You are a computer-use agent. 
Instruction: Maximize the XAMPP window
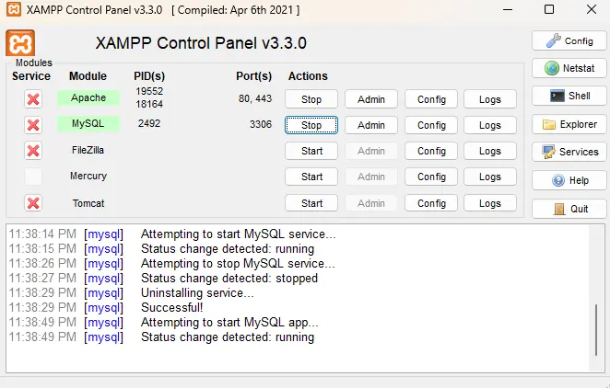pyautogui.click(x=549, y=9)
